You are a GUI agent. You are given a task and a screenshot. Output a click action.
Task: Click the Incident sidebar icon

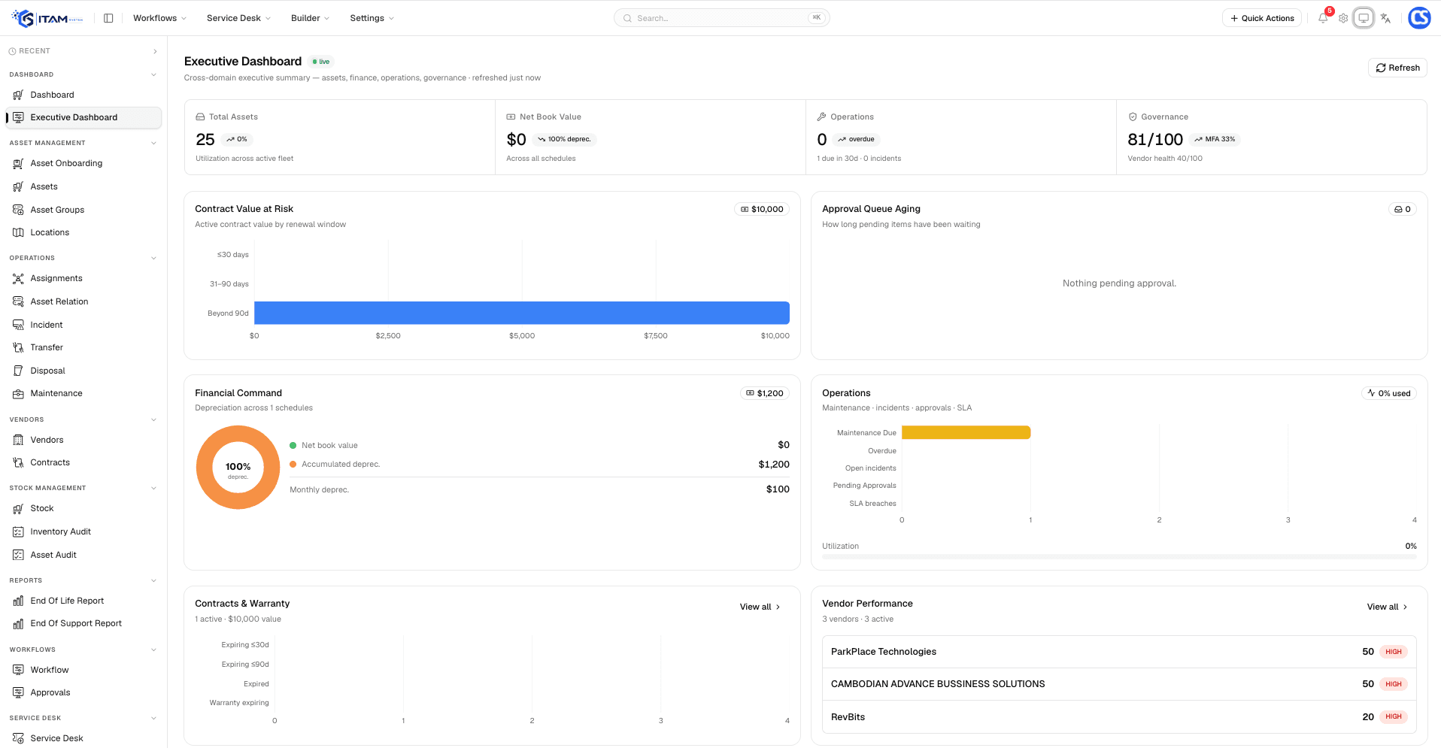[x=18, y=325]
